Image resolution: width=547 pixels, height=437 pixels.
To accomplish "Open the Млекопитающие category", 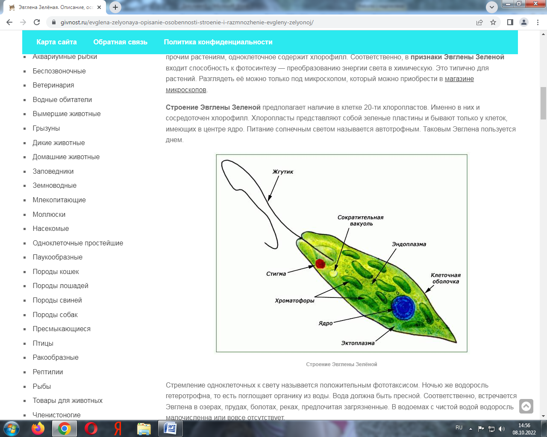I will (59, 200).
